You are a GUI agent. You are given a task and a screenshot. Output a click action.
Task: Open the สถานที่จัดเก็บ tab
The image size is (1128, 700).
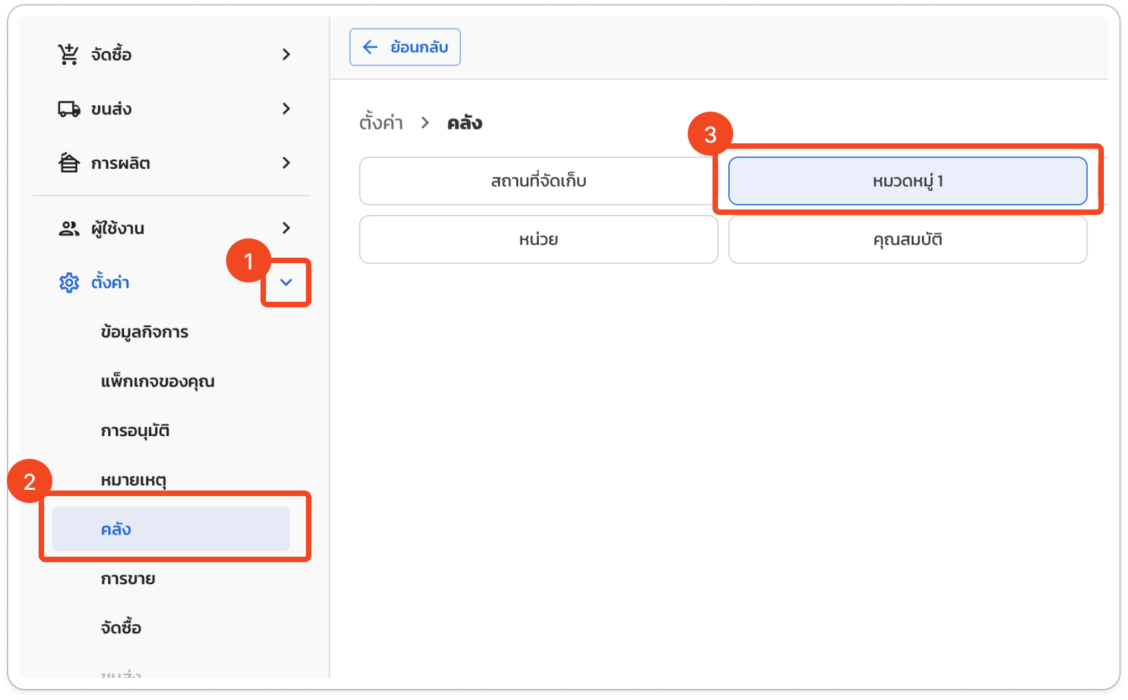(538, 181)
